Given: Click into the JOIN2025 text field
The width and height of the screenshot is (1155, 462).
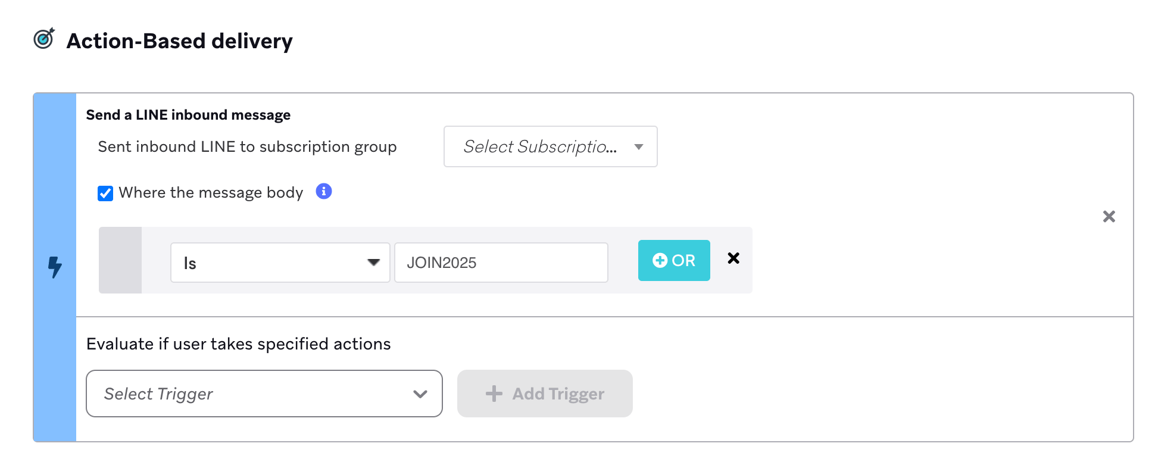Looking at the screenshot, I should coord(501,263).
